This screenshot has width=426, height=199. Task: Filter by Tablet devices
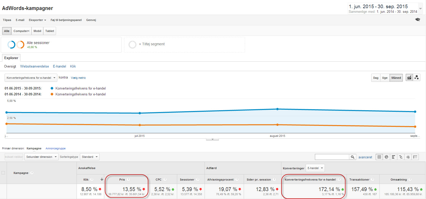tap(50, 31)
